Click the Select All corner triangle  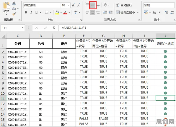[4, 36]
